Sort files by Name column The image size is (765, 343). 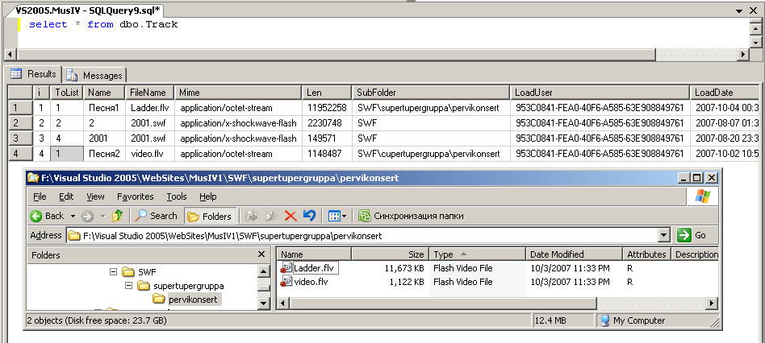tap(314, 254)
